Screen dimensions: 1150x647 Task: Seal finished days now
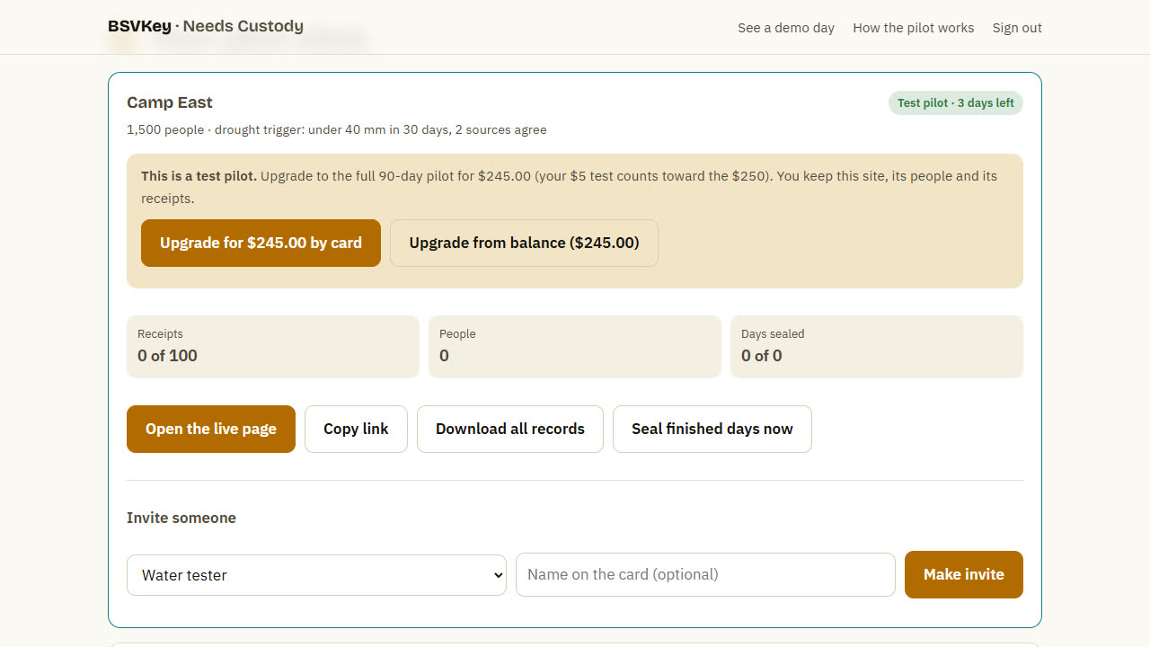pyautogui.click(x=712, y=429)
